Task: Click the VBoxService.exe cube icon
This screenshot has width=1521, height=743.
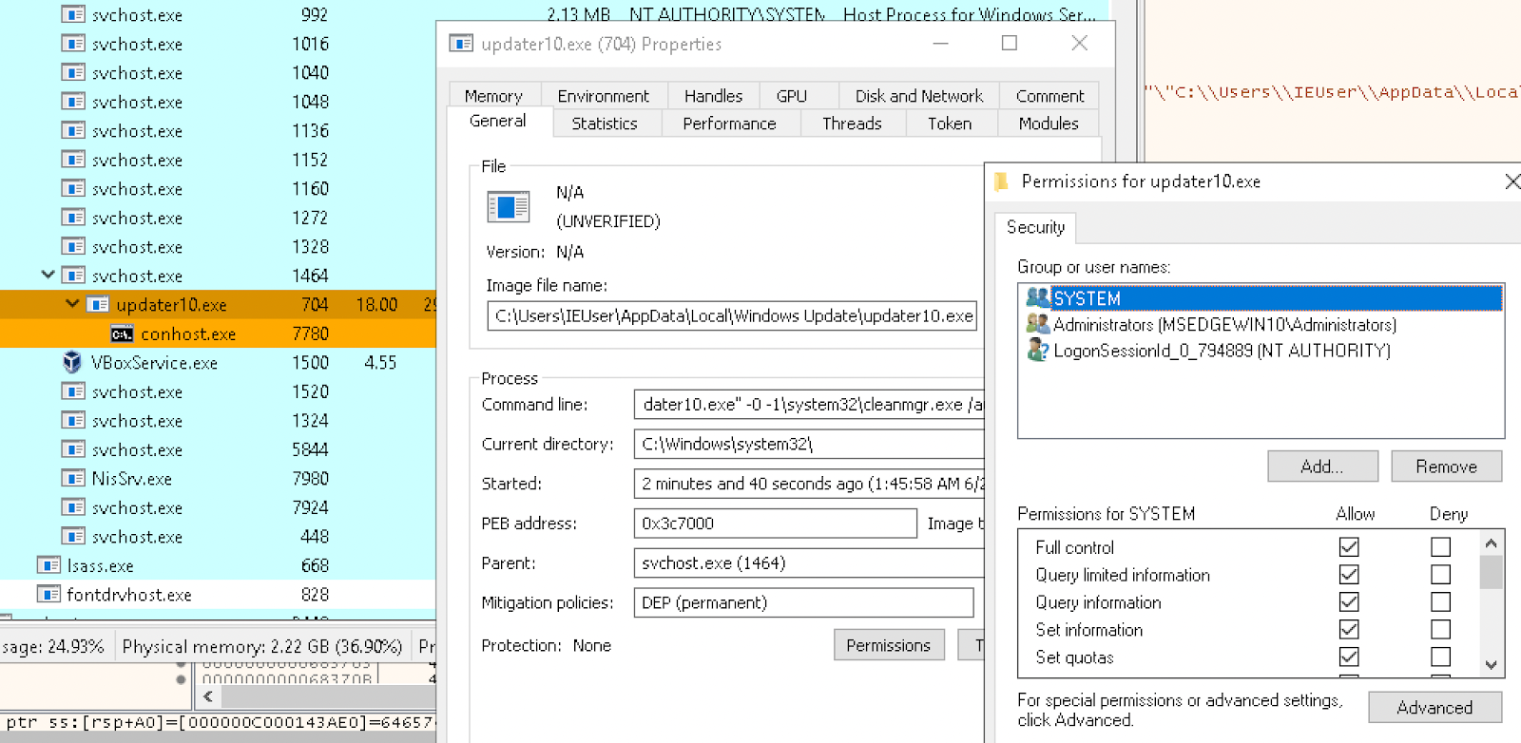Action: (x=72, y=362)
